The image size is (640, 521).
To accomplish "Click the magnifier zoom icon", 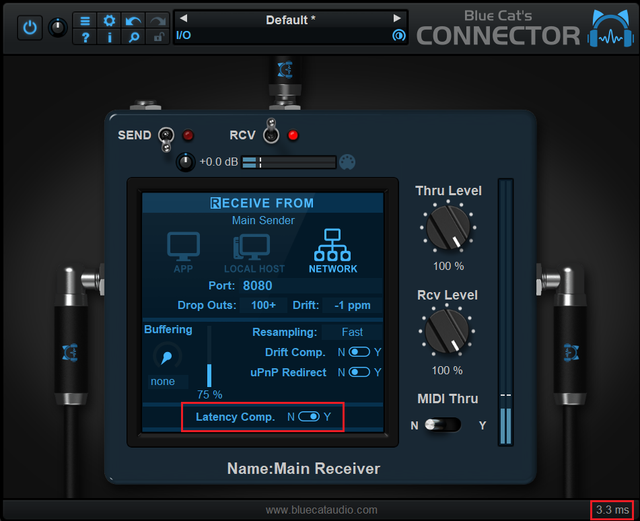I will (133, 37).
